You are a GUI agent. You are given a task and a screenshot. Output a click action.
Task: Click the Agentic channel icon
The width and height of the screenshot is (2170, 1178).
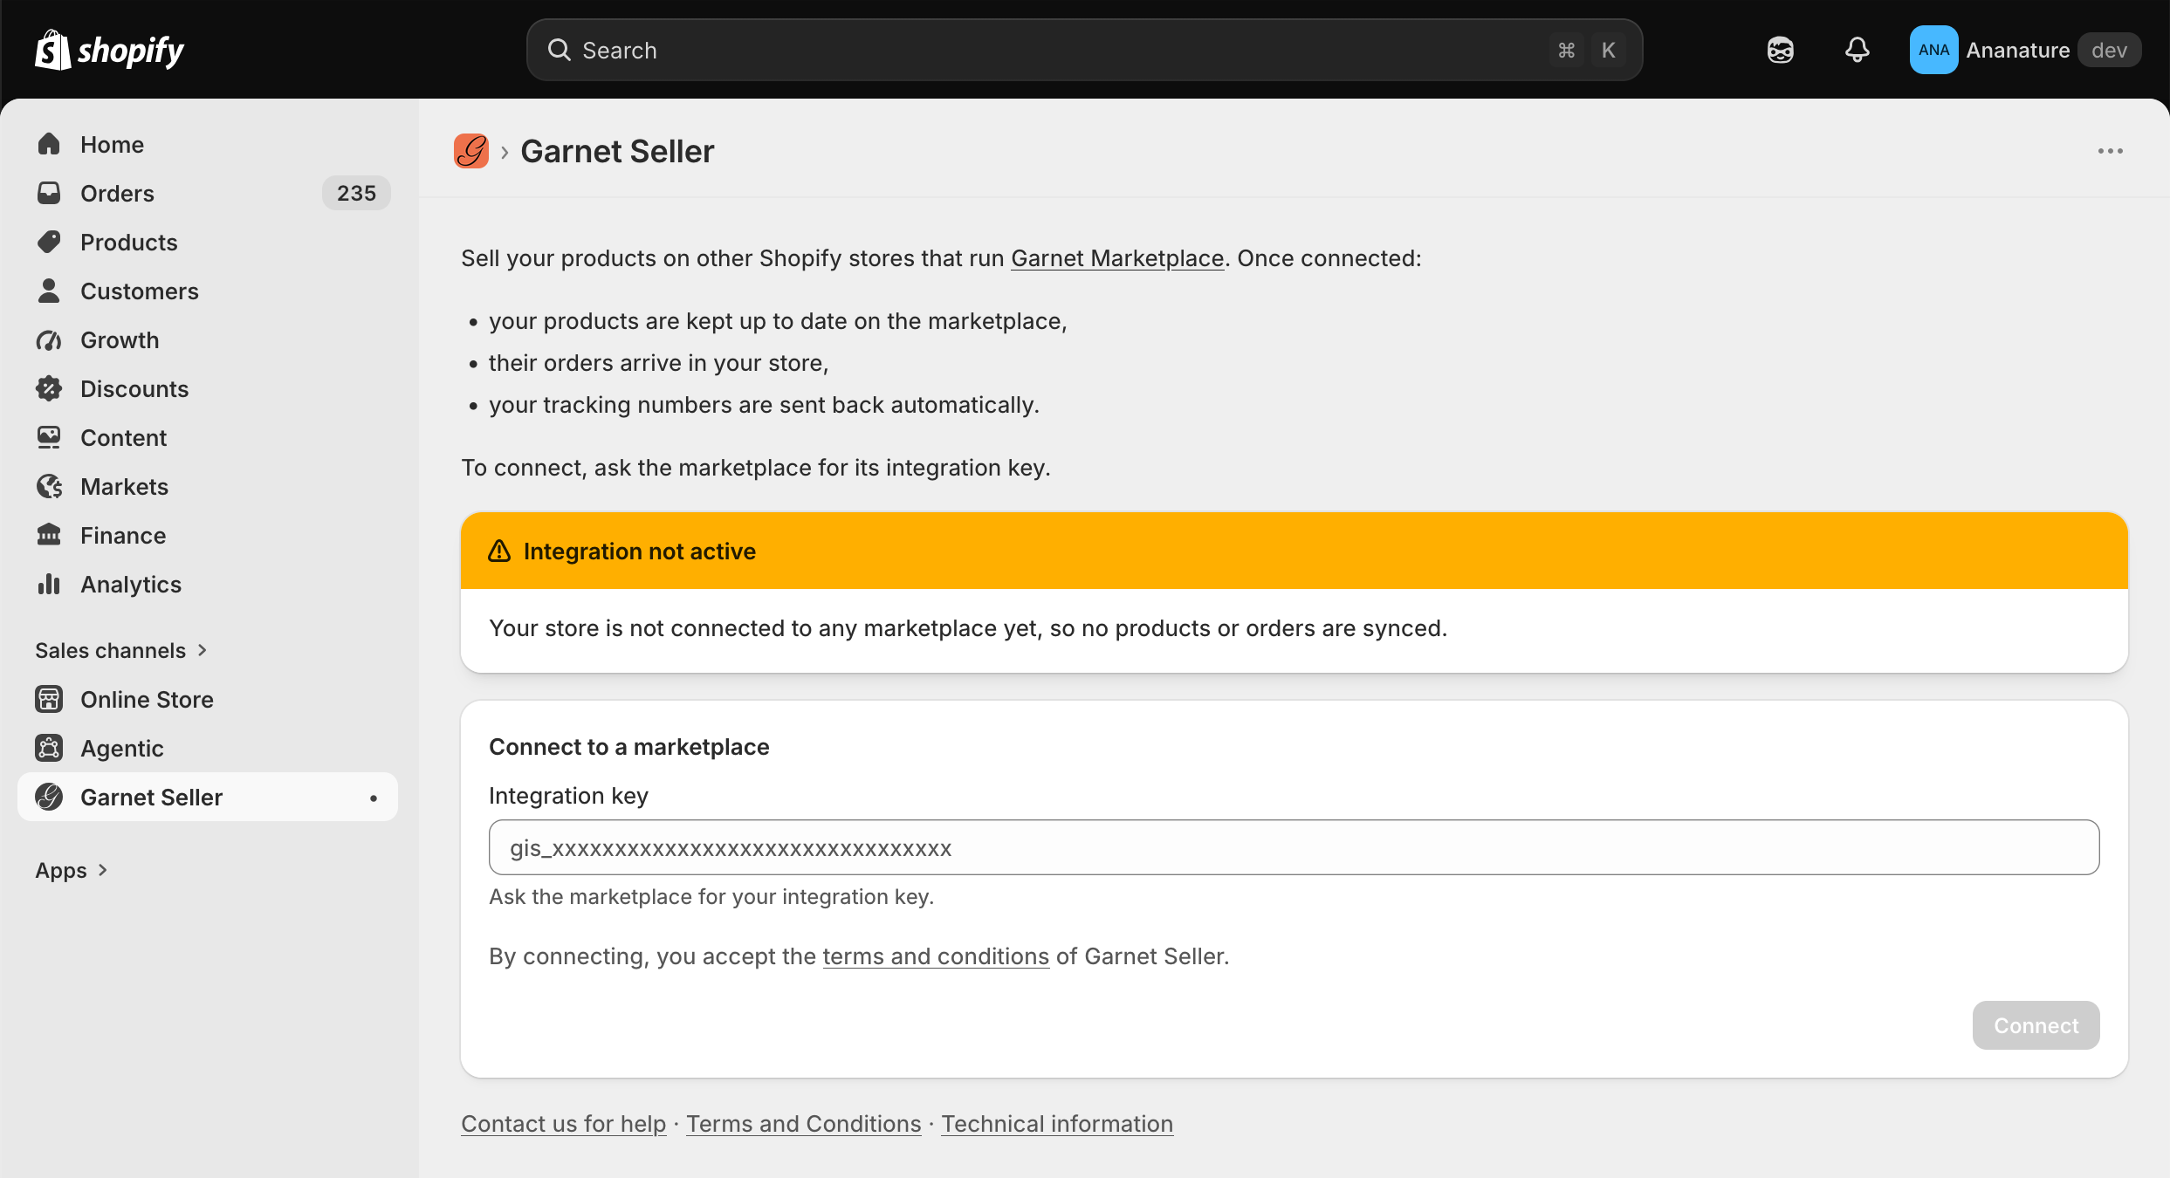coord(49,748)
